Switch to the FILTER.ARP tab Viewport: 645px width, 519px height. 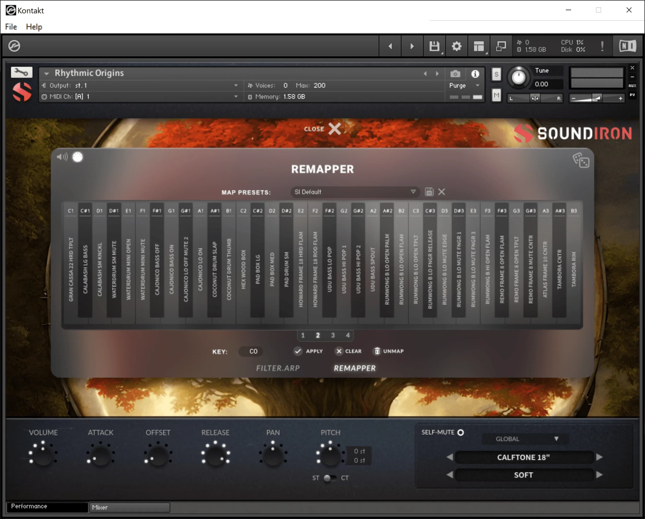click(x=278, y=368)
